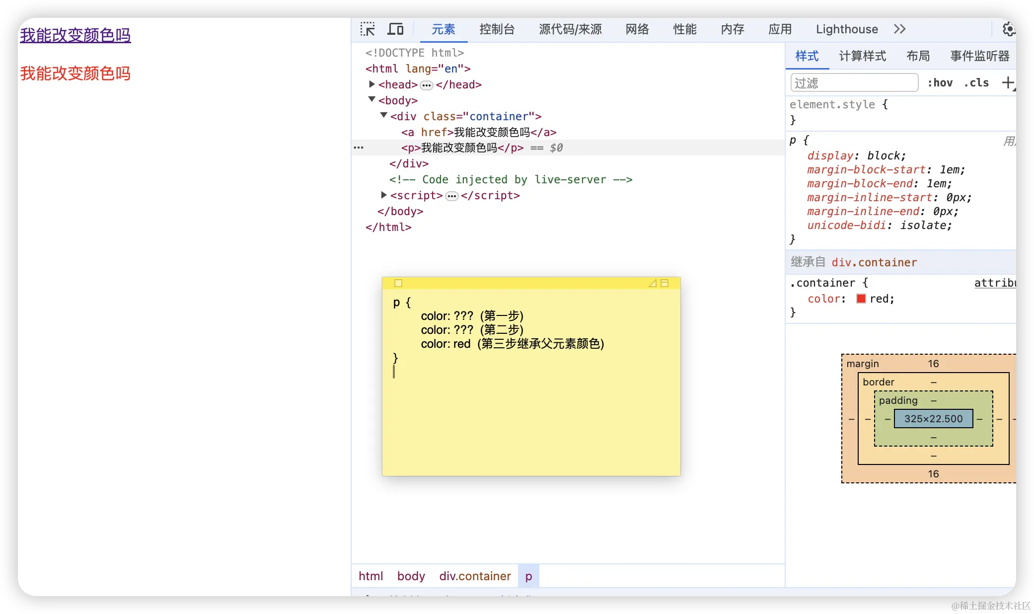The height and width of the screenshot is (614, 1034).
Task: Click the element.style rule block
Action: tap(901, 112)
